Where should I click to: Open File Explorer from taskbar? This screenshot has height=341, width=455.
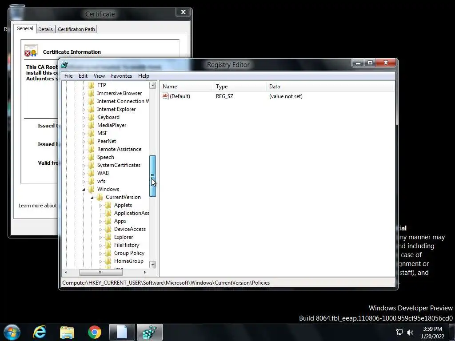click(x=67, y=332)
